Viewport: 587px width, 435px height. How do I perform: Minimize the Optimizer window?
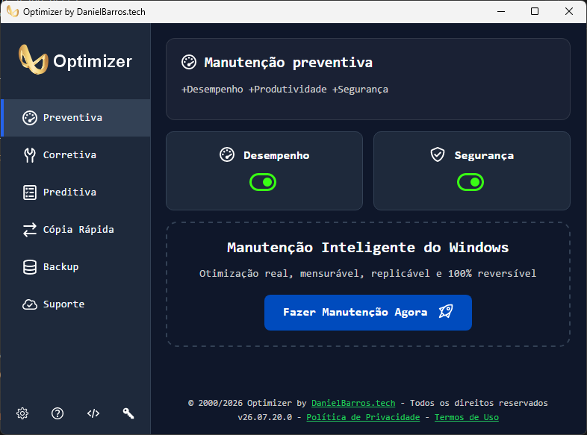click(501, 12)
